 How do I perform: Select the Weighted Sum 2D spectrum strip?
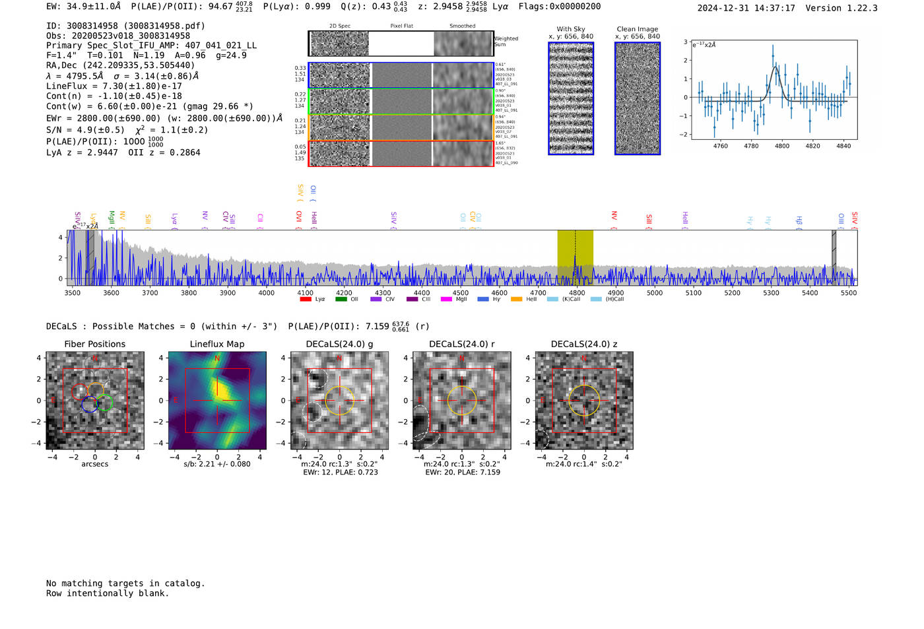[401, 44]
